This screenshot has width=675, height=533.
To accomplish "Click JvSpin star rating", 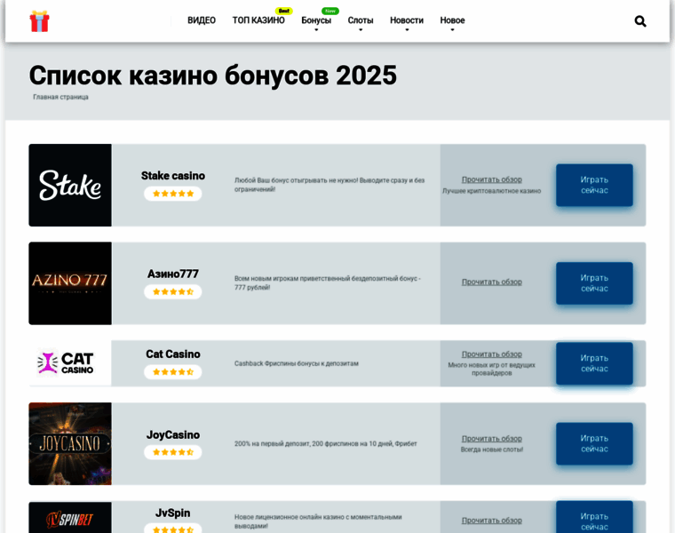I will click(x=173, y=529).
